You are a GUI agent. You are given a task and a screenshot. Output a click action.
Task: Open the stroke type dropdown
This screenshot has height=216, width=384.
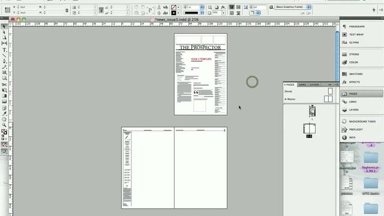202,13
